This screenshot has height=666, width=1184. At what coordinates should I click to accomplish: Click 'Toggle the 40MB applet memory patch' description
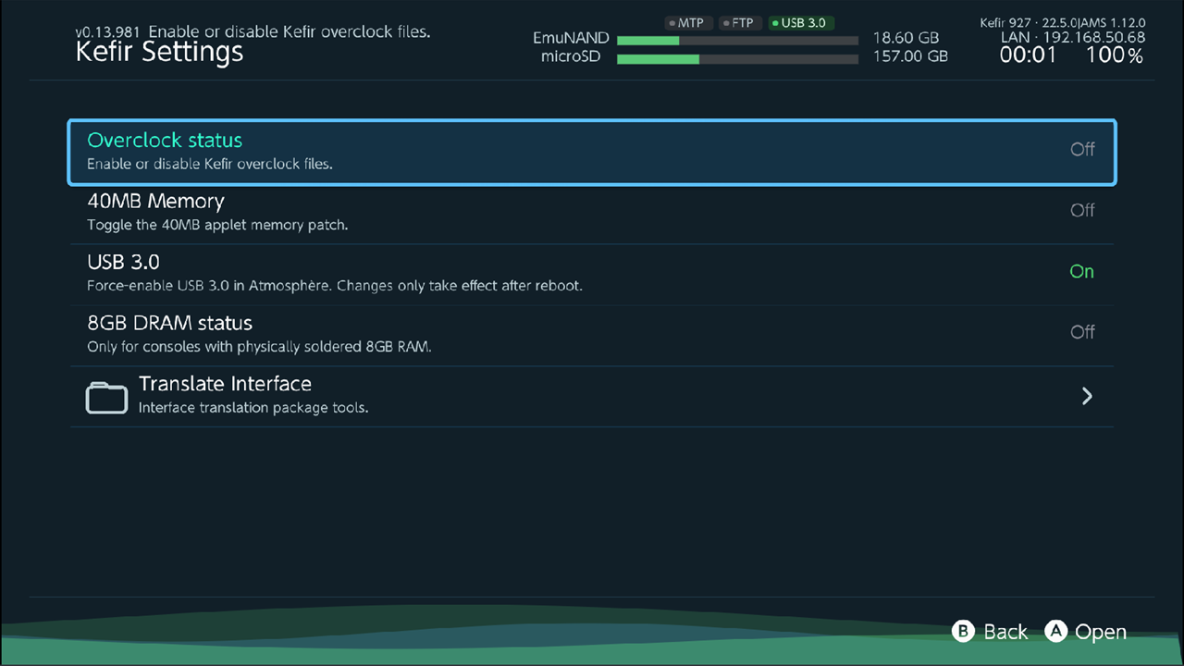pos(217,225)
